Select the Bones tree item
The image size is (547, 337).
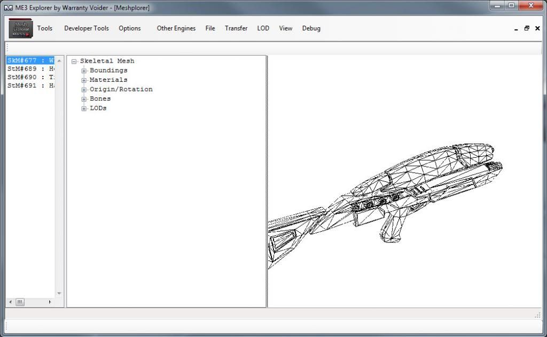pos(100,99)
